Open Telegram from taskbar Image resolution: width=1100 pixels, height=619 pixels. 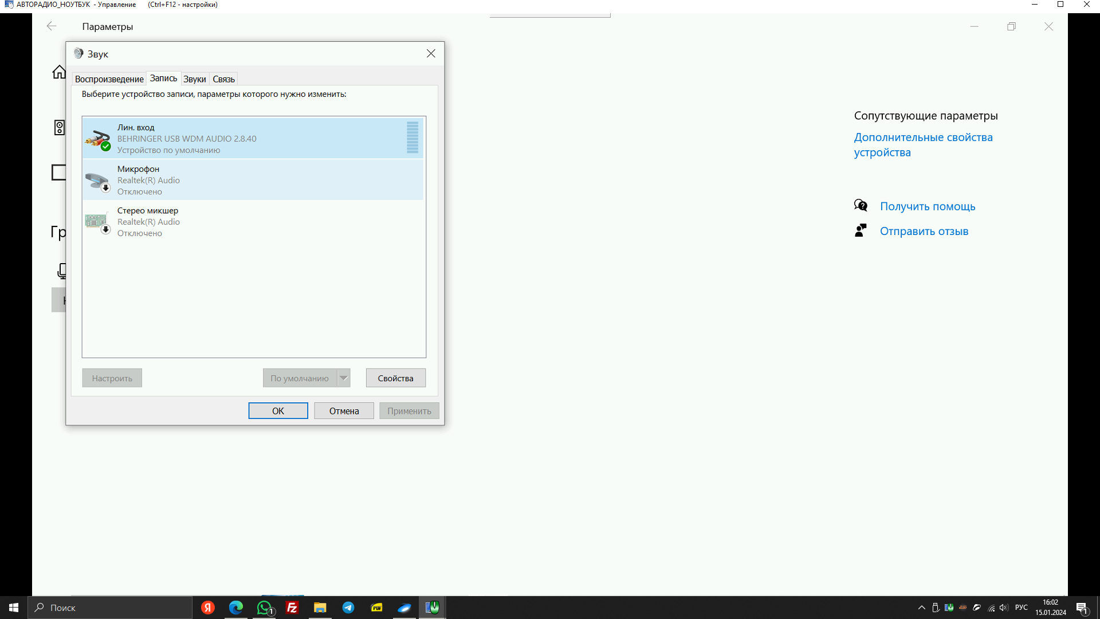tap(348, 608)
